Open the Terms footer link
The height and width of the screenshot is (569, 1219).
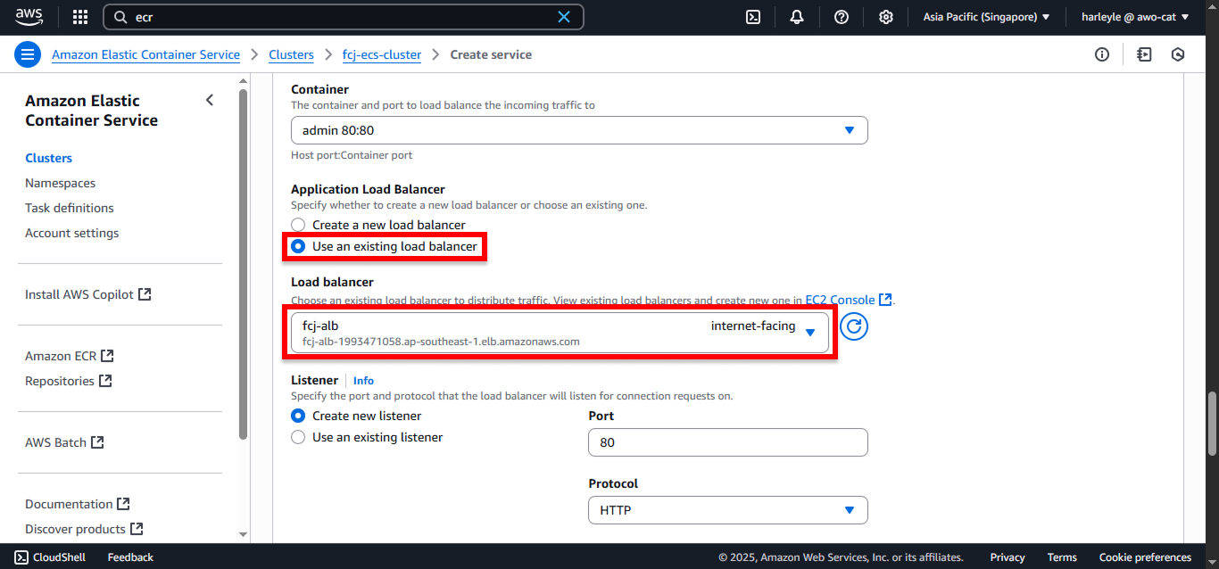1062,557
